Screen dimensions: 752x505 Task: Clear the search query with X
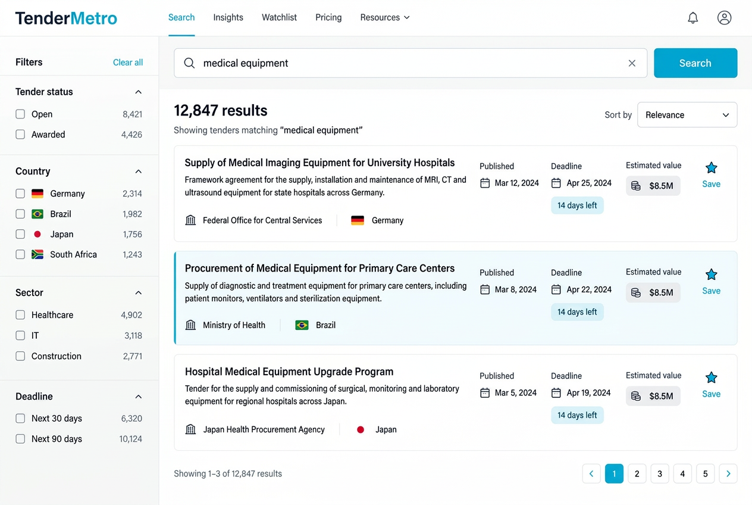pyautogui.click(x=632, y=63)
